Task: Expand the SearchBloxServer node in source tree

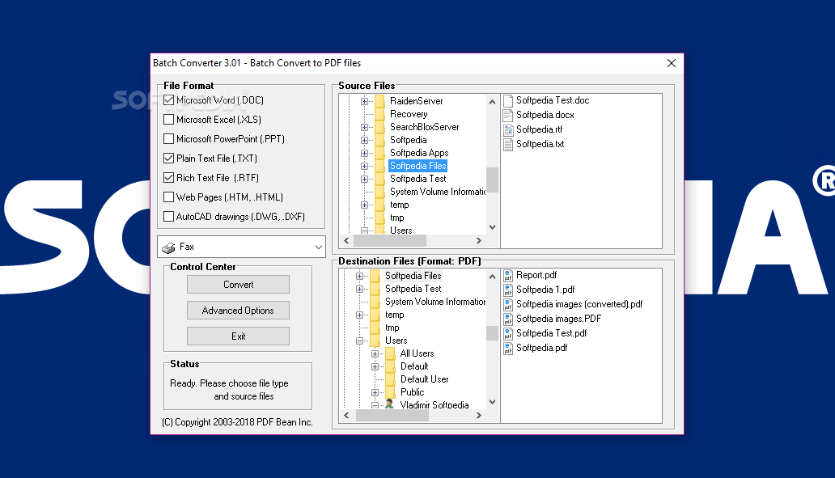Action: (364, 127)
